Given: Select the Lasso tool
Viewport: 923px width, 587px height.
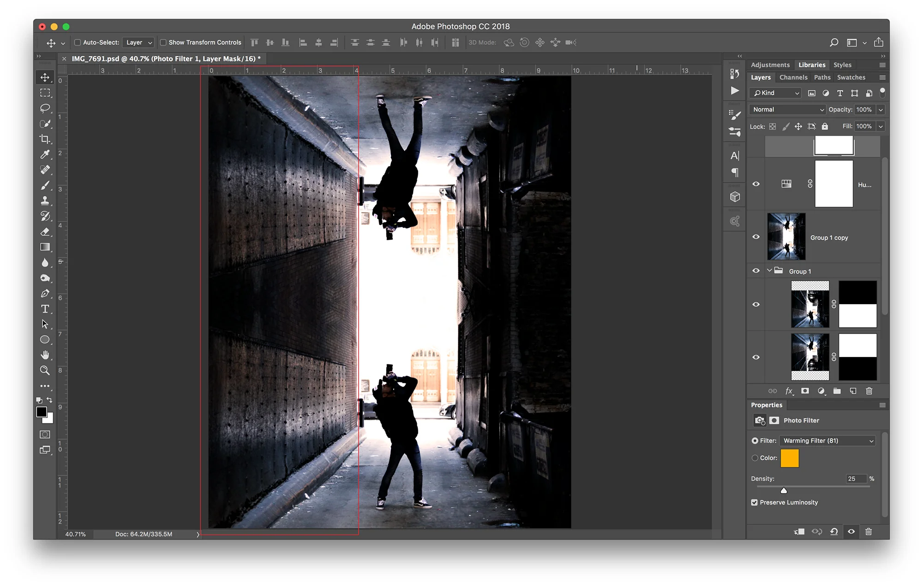Looking at the screenshot, I should click(45, 108).
